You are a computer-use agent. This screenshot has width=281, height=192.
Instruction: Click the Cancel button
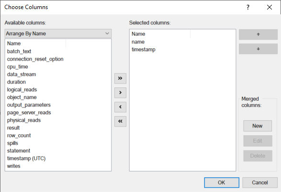pyautogui.click(x=260, y=182)
